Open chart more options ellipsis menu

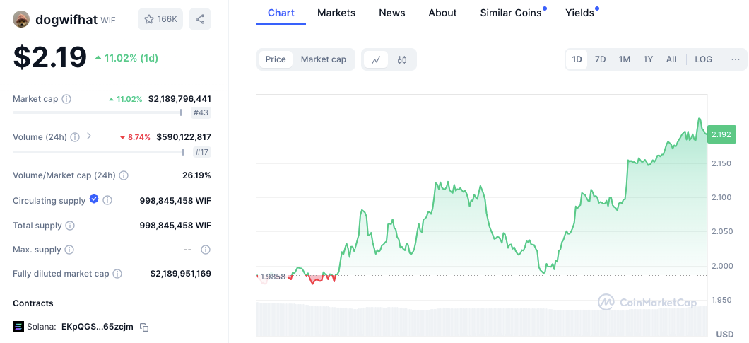click(735, 59)
